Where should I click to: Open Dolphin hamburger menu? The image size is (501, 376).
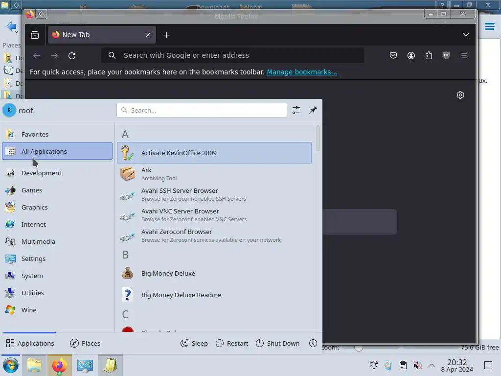(x=489, y=26)
